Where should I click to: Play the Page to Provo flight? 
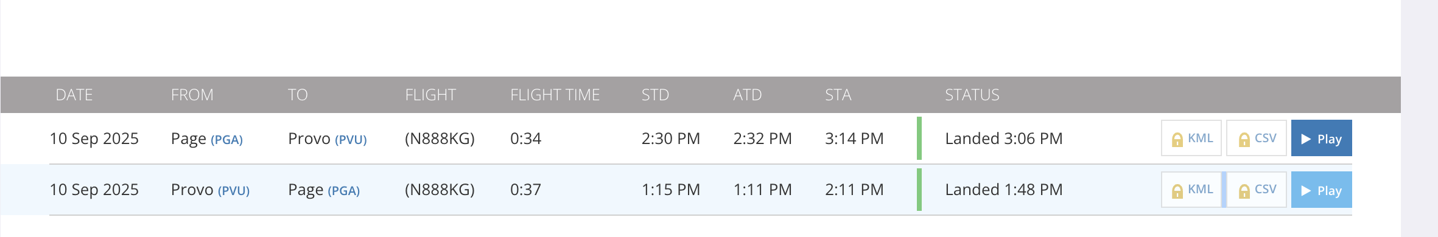tap(1321, 138)
